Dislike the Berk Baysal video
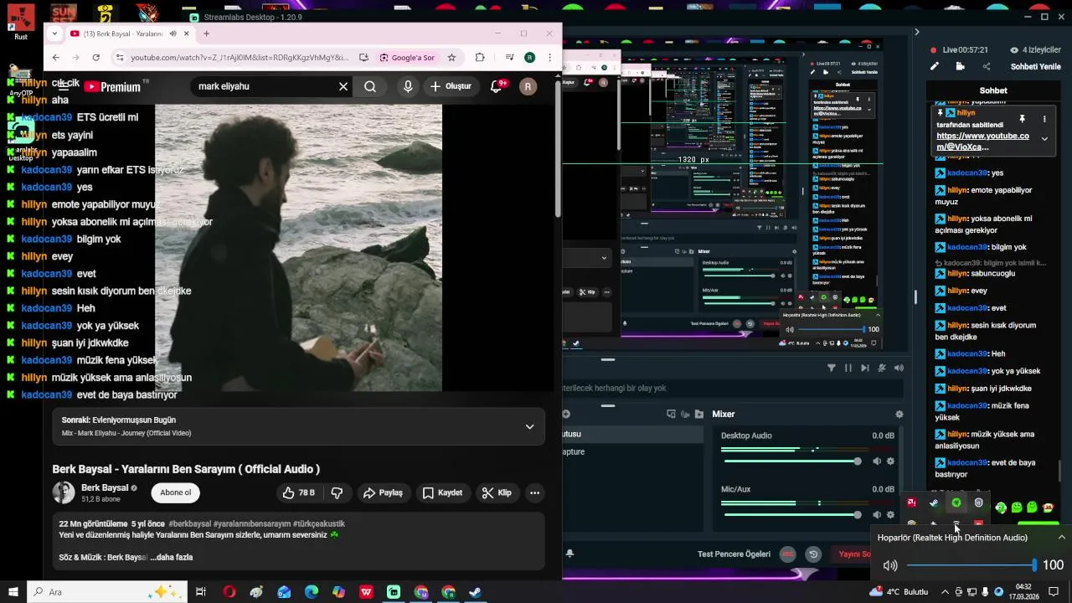The height and width of the screenshot is (603, 1072). (337, 492)
